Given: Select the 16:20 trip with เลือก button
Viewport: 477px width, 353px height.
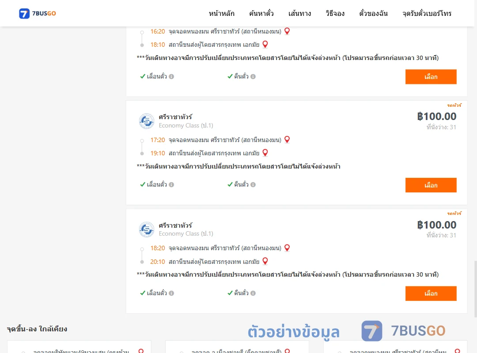Looking at the screenshot, I should coord(431,77).
